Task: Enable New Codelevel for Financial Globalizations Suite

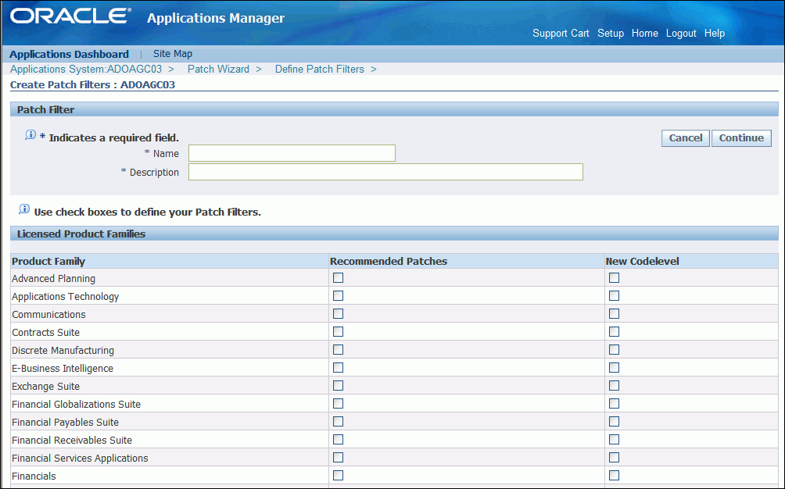Action: [x=615, y=404]
